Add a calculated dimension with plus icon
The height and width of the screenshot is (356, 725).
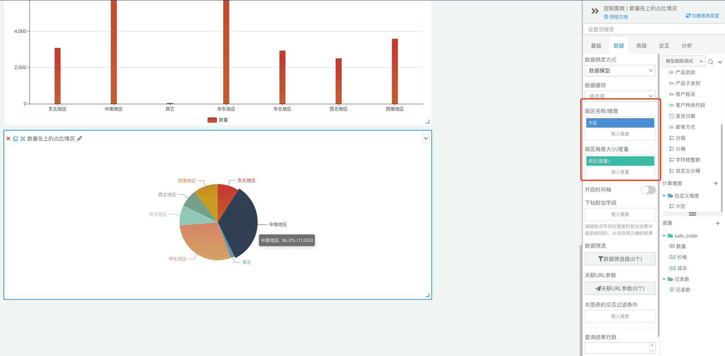click(x=716, y=183)
